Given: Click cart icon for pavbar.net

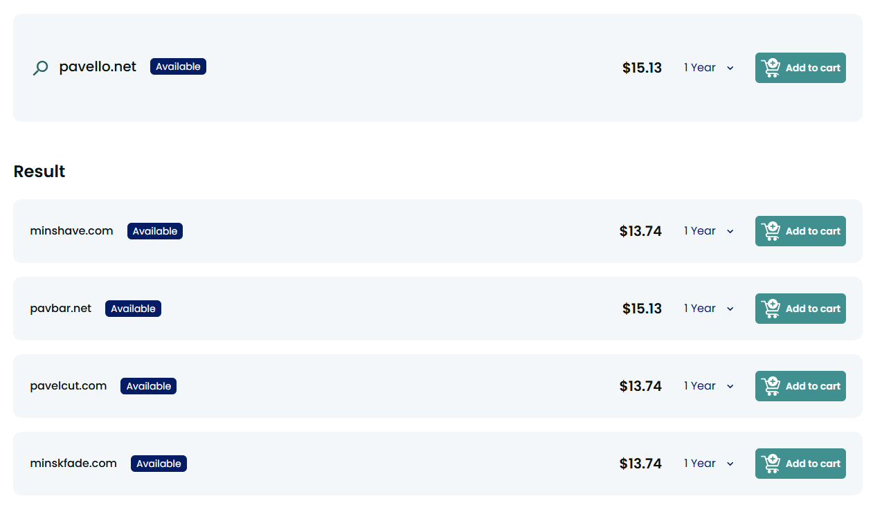Looking at the screenshot, I should click(x=771, y=309).
